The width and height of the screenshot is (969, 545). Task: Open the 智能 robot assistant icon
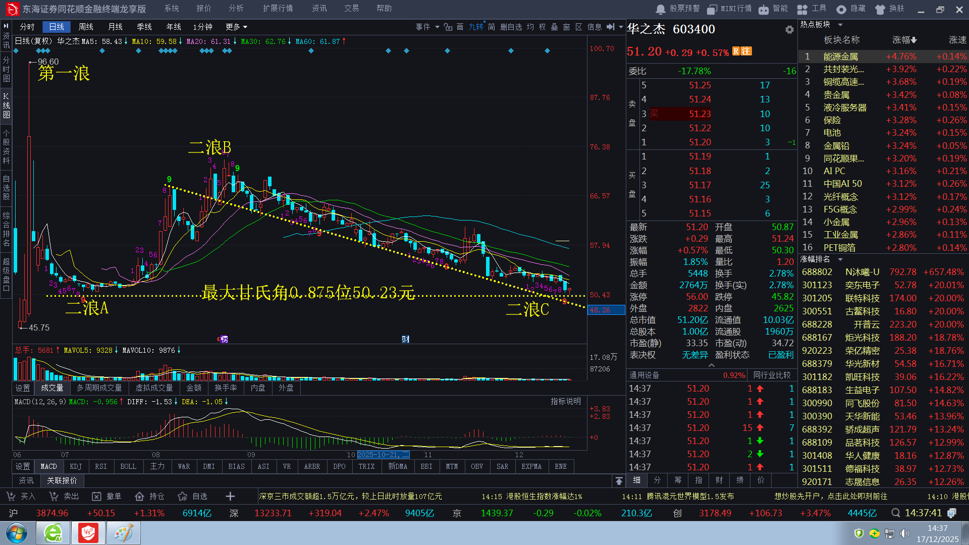[764, 9]
